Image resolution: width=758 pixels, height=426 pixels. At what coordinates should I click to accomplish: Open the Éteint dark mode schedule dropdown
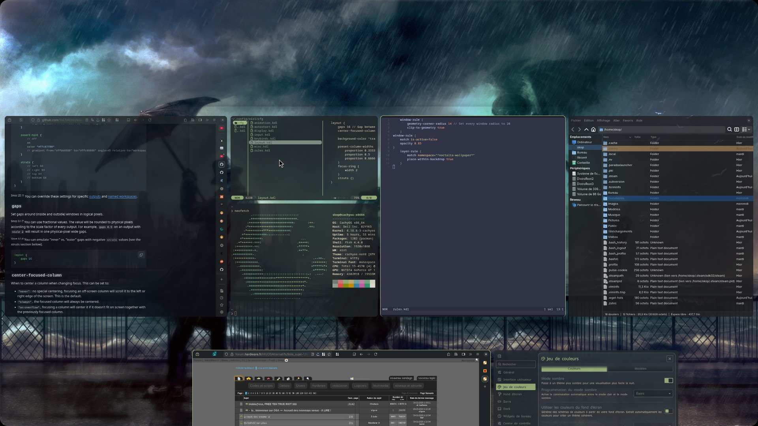tap(653, 394)
